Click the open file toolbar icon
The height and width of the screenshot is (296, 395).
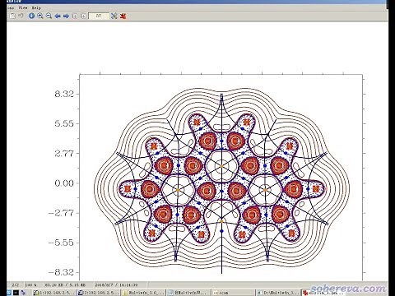click(x=12, y=16)
